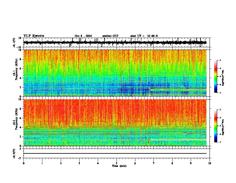This screenshot has height=183, width=236.
Task: Click the "2" tick on the time axis
Action: tap(61, 163)
